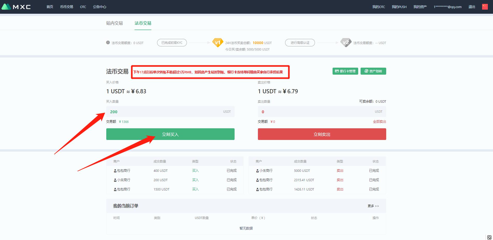Screen dimensions: 493x240
Task: Click the 今日买/卖余额 5000/5000 USDT text
Action: coord(247,49)
